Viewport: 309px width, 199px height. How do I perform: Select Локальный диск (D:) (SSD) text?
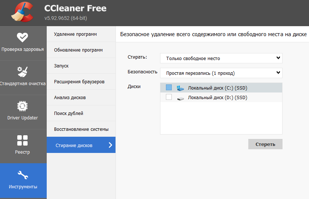click(217, 98)
